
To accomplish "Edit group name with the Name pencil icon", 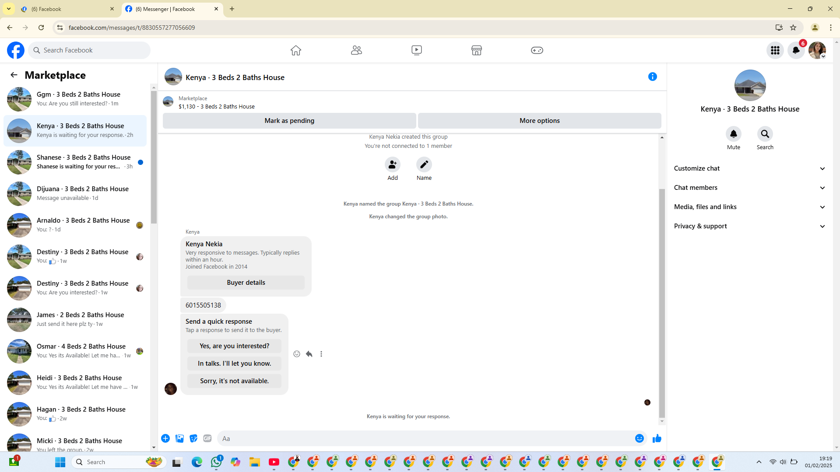I will (x=424, y=164).
